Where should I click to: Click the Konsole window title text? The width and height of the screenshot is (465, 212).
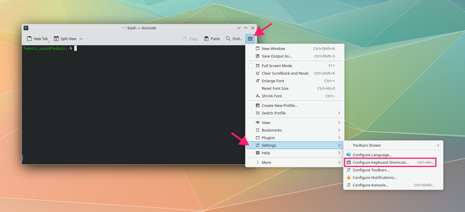pos(139,28)
